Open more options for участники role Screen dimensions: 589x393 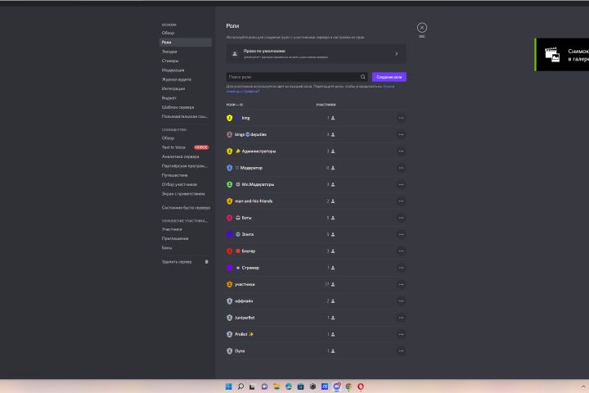[x=401, y=284]
